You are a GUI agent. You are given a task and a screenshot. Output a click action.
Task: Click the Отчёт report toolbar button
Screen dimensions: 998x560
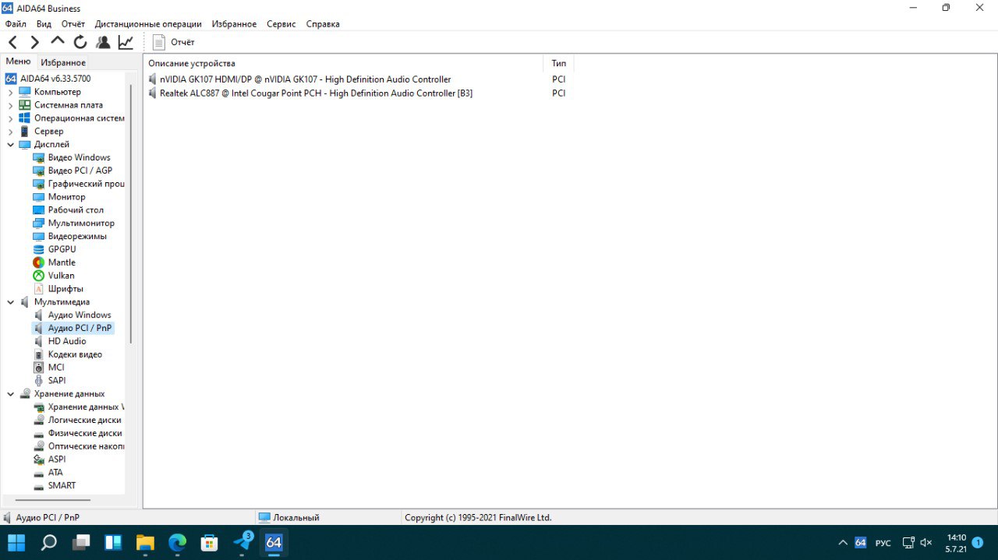tap(174, 42)
